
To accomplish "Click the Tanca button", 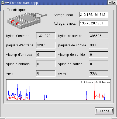I will click(104, 111).
